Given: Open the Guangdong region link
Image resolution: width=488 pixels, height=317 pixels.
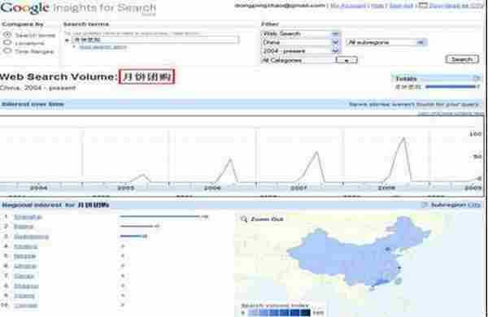Looking at the screenshot, I should (x=31, y=237).
